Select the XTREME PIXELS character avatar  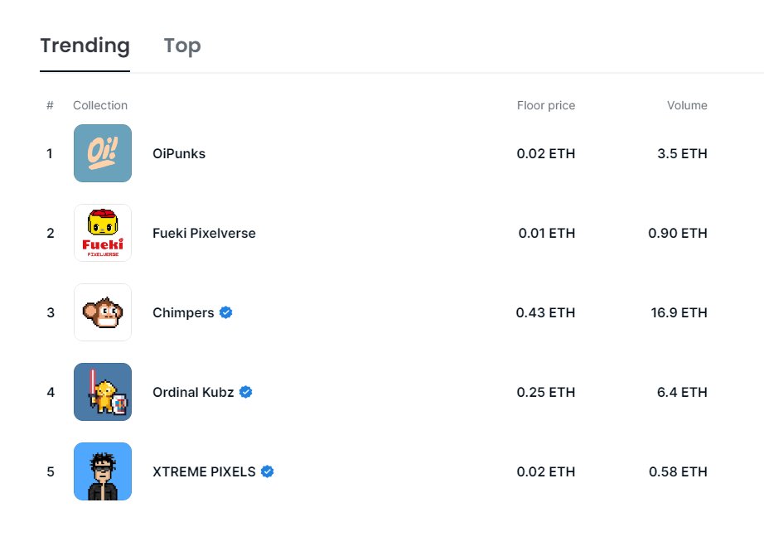click(103, 471)
